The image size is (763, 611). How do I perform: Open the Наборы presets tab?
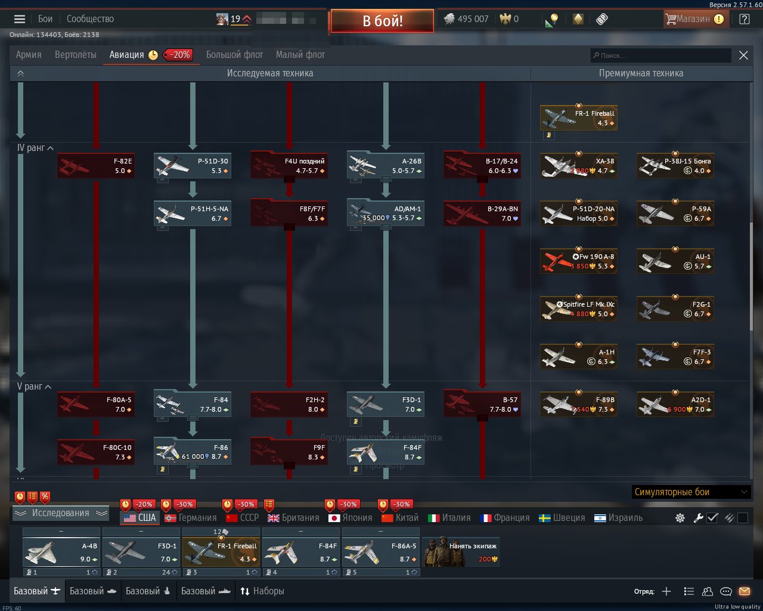tap(262, 591)
